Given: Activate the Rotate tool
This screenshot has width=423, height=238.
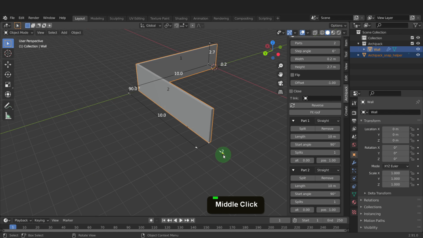Looking at the screenshot, I should (x=8, y=74).
